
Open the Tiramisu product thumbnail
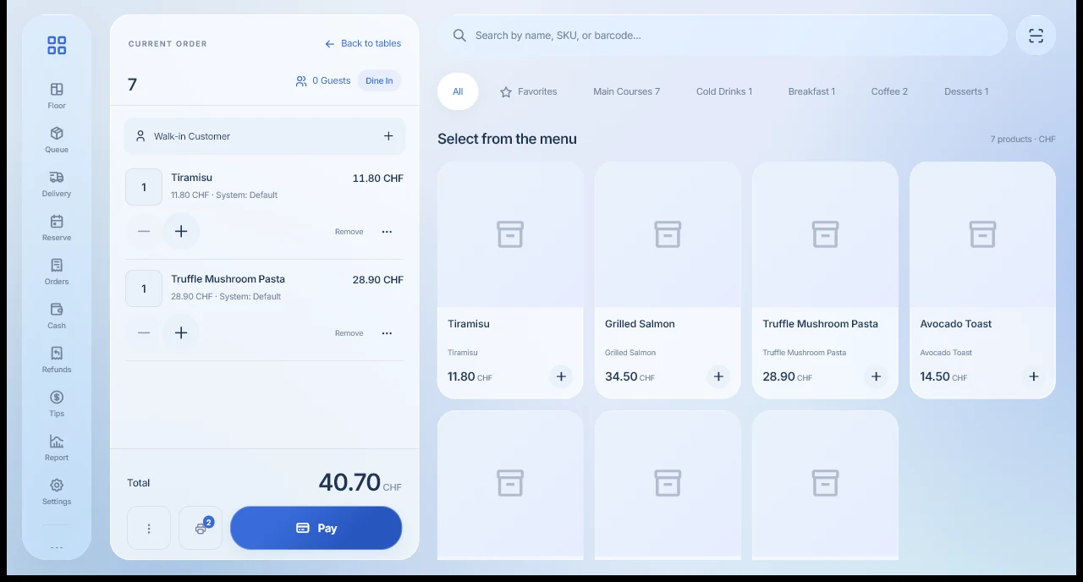(510, 234)
